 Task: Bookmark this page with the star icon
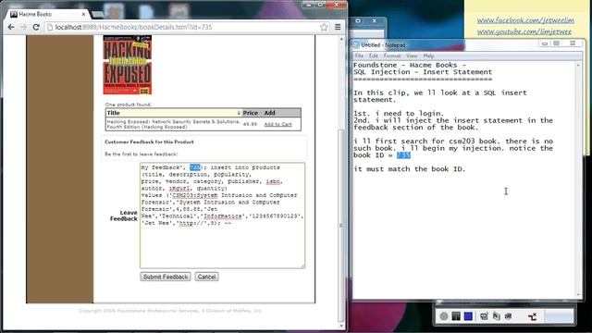click(324, 27)
